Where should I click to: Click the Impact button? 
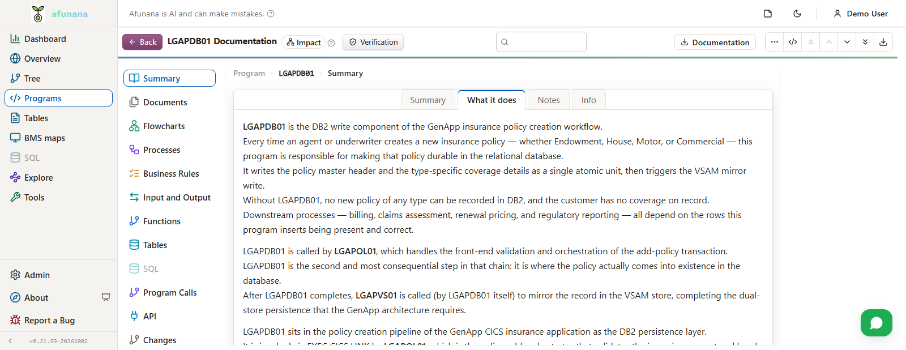pyautogui.click(x=304, y=42)
